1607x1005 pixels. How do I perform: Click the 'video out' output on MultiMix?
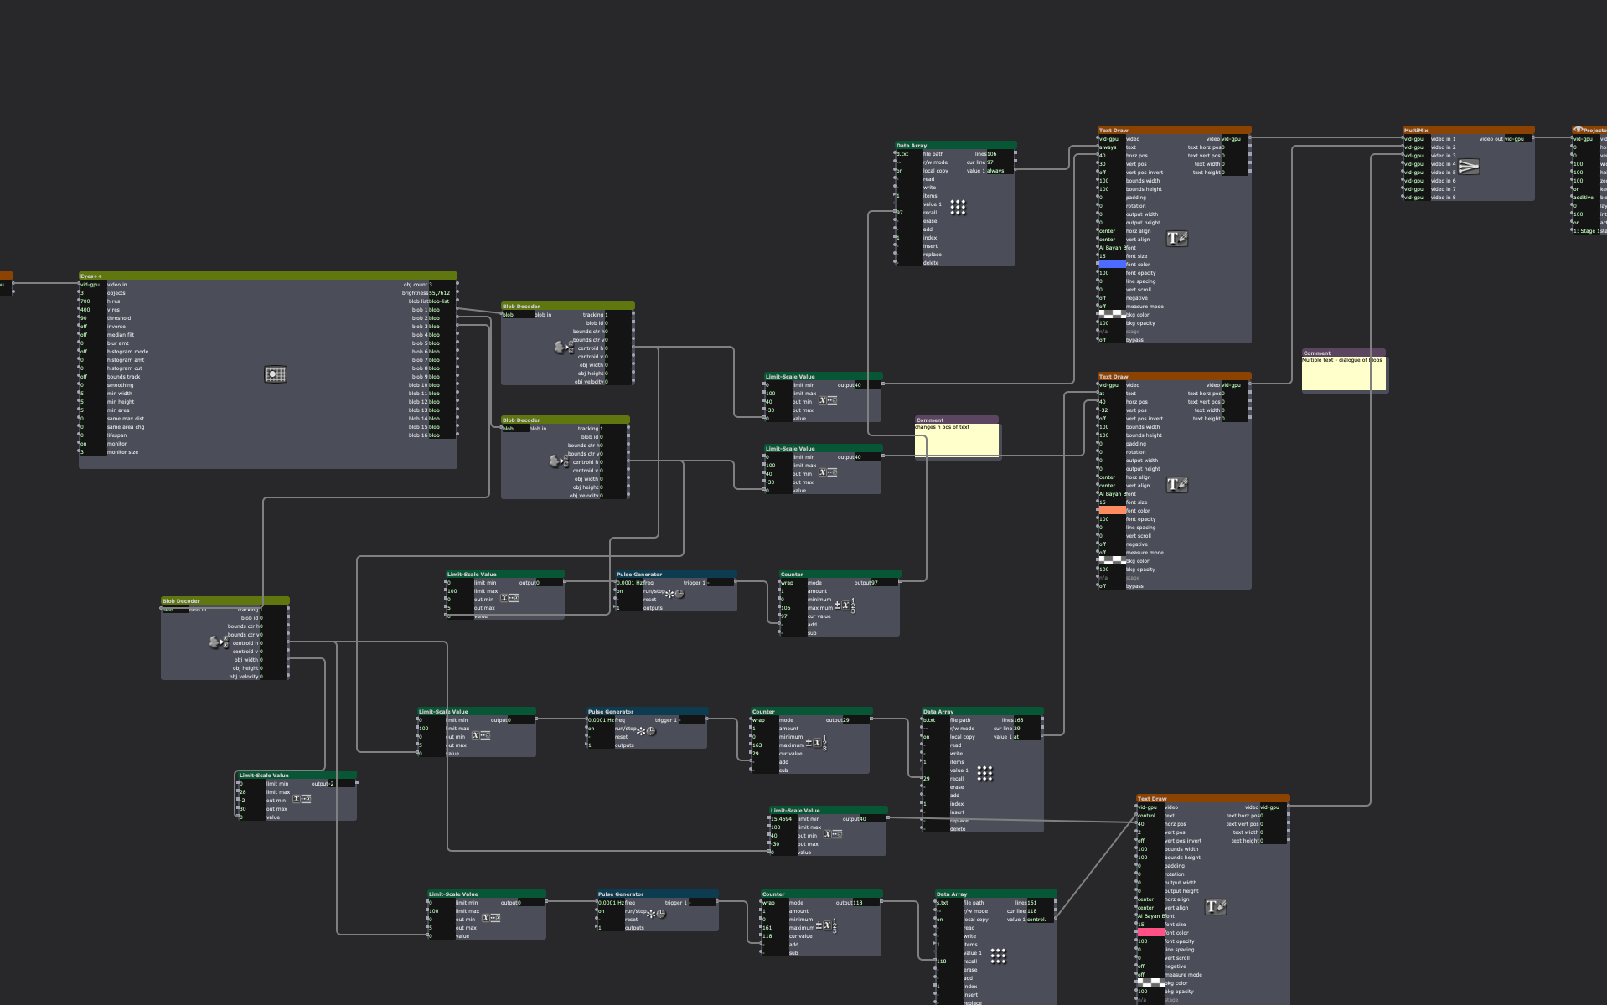[1518, 139]
